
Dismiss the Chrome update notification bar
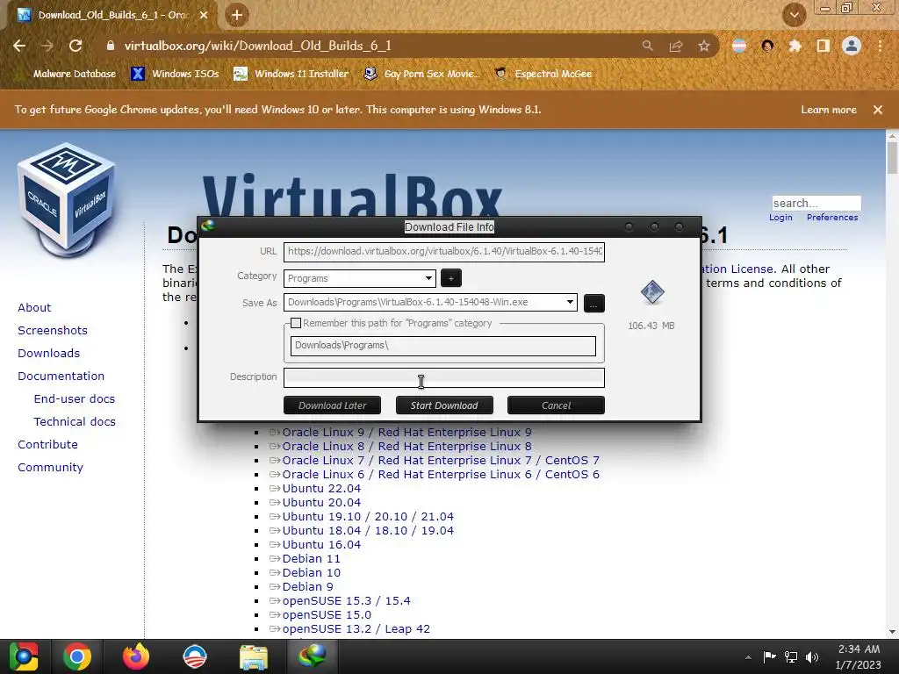click(878, 110)
